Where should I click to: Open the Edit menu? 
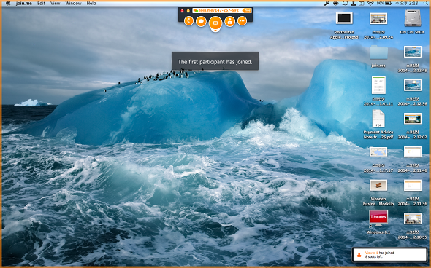click(x=41, y=4)
